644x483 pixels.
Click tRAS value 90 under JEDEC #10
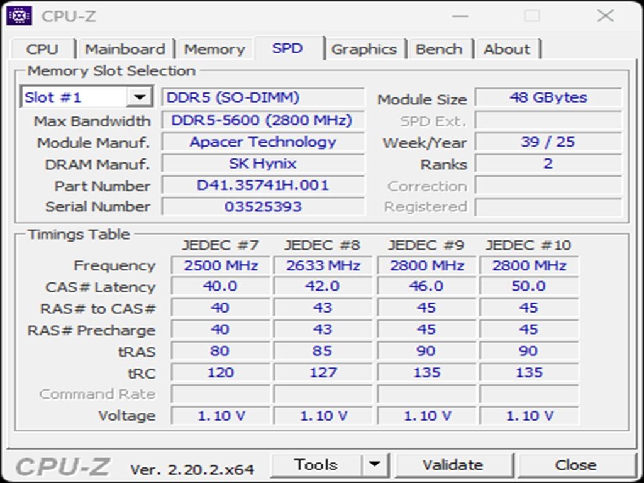529,351
